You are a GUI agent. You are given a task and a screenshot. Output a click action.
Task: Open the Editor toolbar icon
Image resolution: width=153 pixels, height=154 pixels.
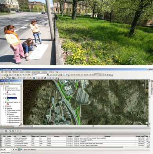click(x=50, y=75)
